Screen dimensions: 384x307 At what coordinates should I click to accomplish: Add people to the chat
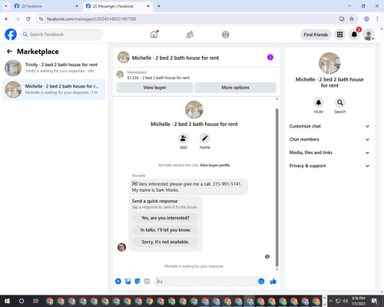(184, 138)
